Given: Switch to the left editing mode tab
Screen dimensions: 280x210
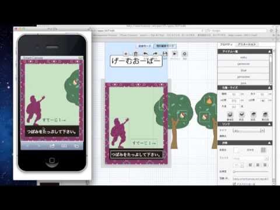Looking at the screenshot, I should point(145,46).
